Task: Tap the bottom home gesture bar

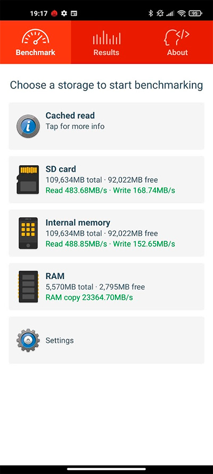Action: 106,469
